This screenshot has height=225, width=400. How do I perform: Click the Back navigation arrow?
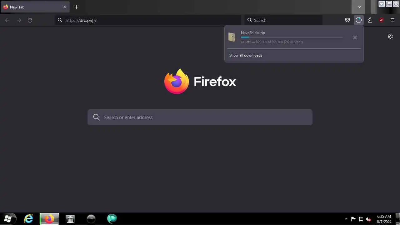[x=7, y=20]
